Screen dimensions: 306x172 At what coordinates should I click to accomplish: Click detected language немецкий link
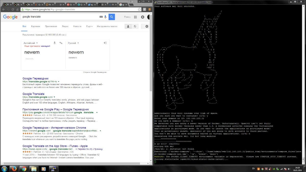tap(45, 46)
